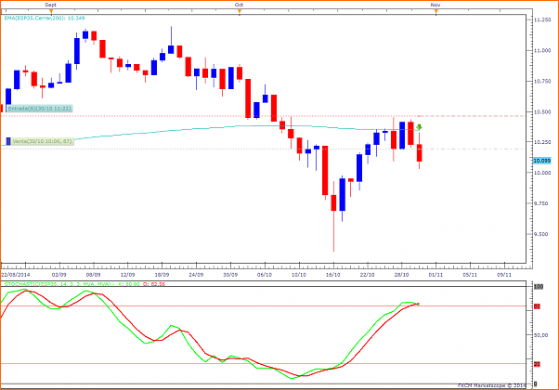Click the 05/11 date axis label

pos(470,275)
